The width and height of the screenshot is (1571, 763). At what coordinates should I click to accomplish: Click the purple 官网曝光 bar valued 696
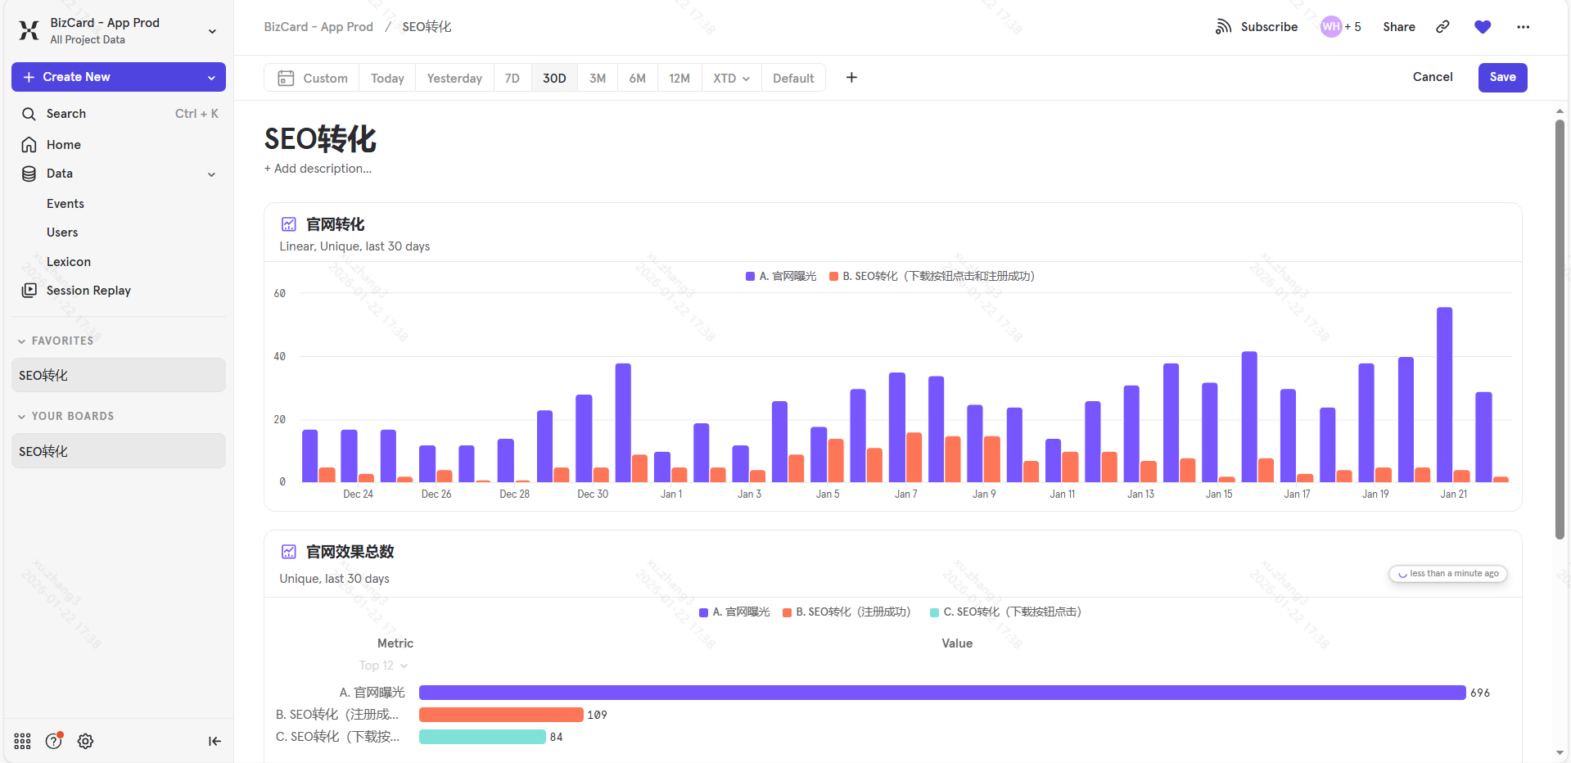(941, 693)
